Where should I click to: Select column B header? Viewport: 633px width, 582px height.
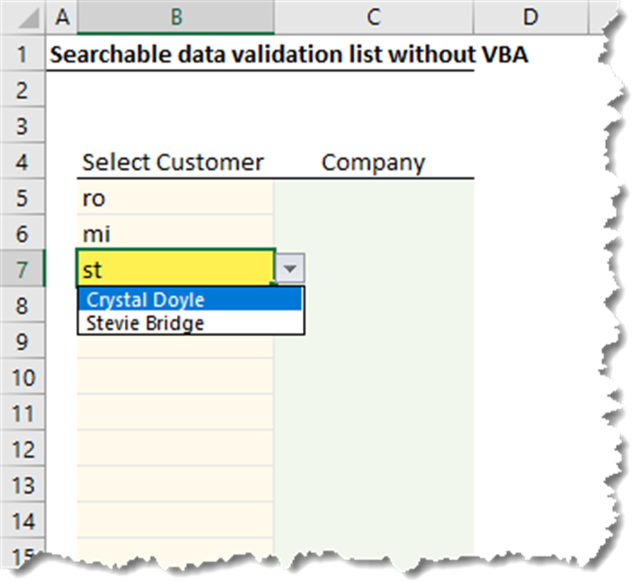point(175,16)
